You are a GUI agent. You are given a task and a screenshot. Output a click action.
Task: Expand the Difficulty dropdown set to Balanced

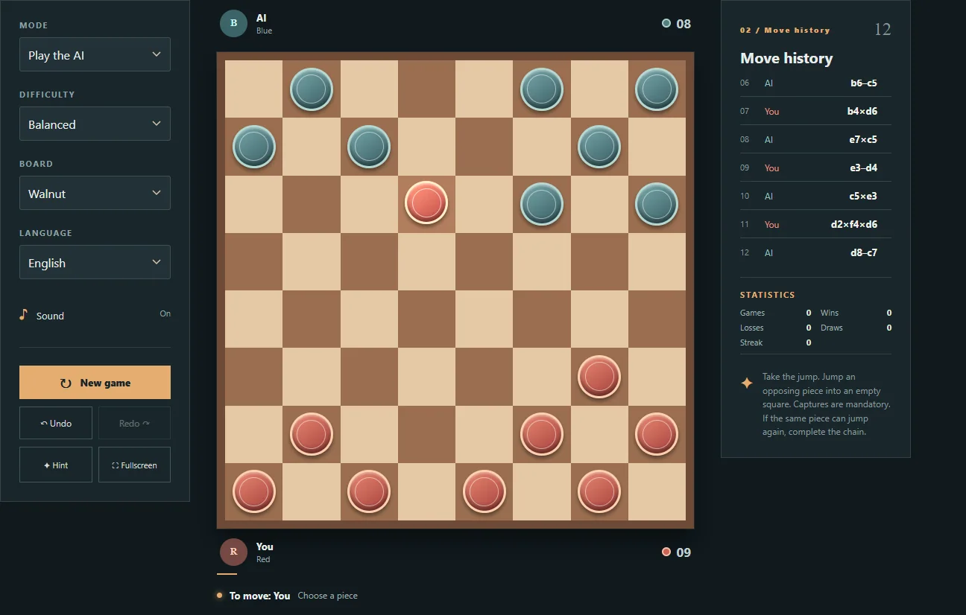click(x=95, y=124)
